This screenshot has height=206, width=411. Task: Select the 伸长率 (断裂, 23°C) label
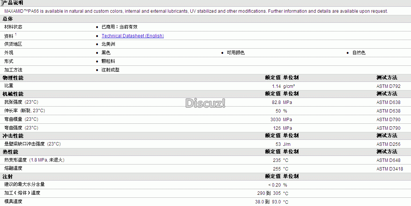tap(25, 111)
